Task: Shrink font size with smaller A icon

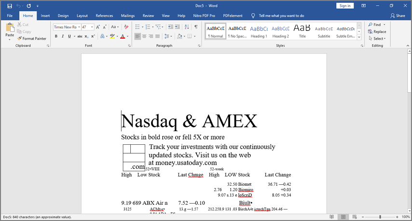Action: pyautogui.click(x=104, y=27)
